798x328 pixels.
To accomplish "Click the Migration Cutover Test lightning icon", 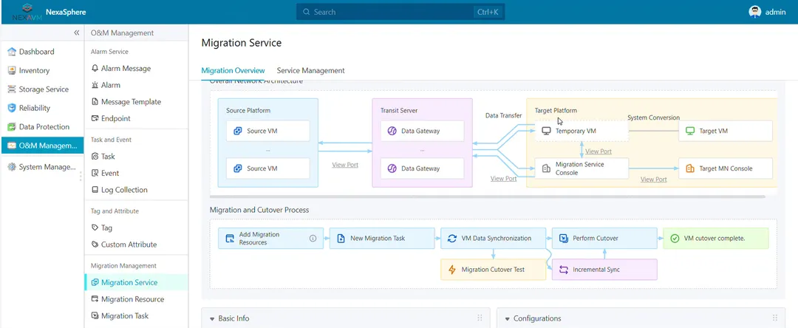I will pos(452,270).
